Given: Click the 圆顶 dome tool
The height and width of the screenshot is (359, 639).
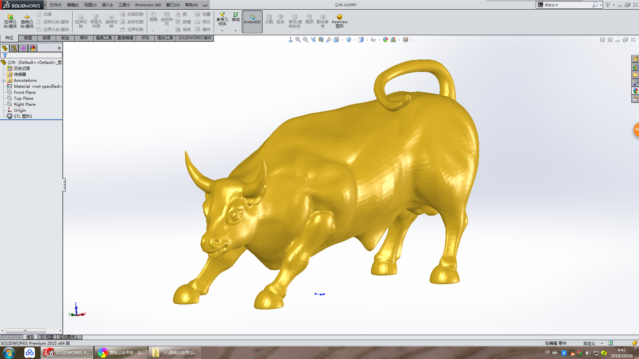Looking at the screenshot, I should pyautogui.click(x=309, y=19).
